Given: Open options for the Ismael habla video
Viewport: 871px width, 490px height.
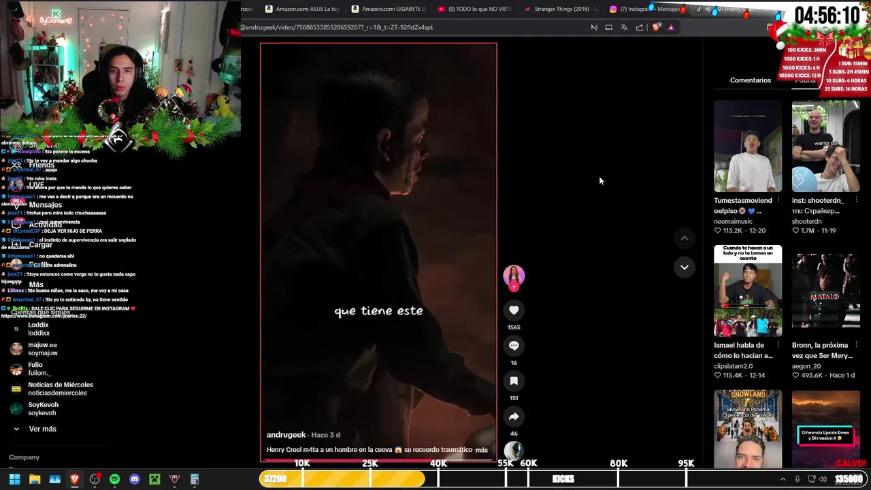Looking at the screenshot, I should (778, 345).
